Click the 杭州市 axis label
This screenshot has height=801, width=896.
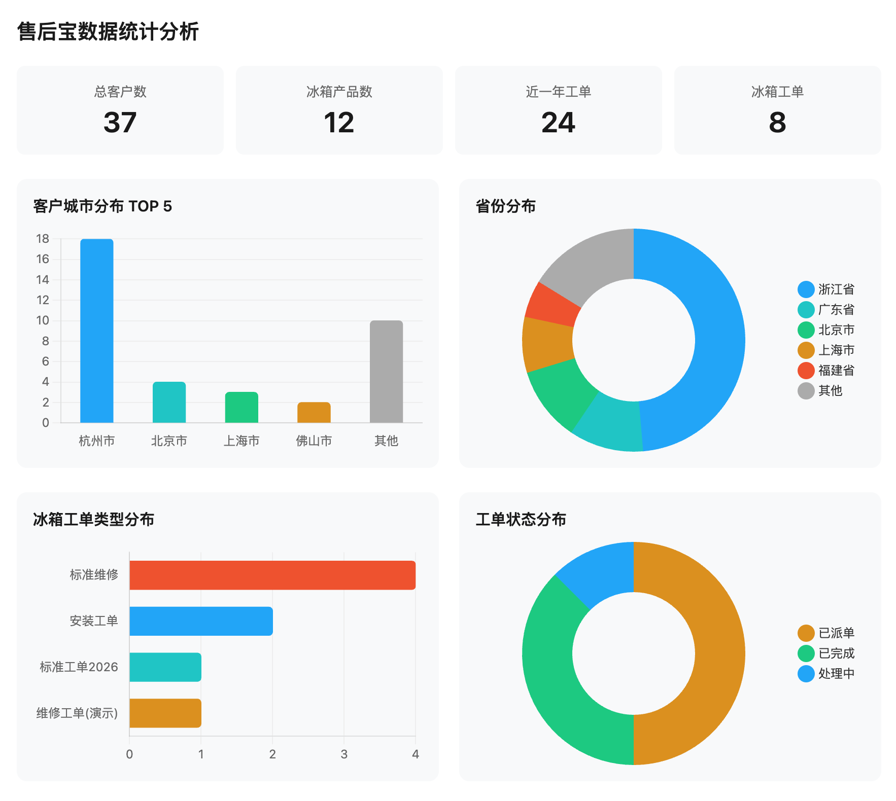(x=97, y=441)
